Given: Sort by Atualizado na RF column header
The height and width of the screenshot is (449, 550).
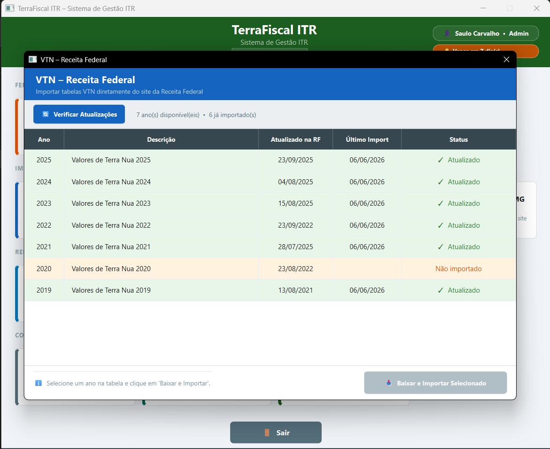Looking at the screenshot, I should coord(296,139).
